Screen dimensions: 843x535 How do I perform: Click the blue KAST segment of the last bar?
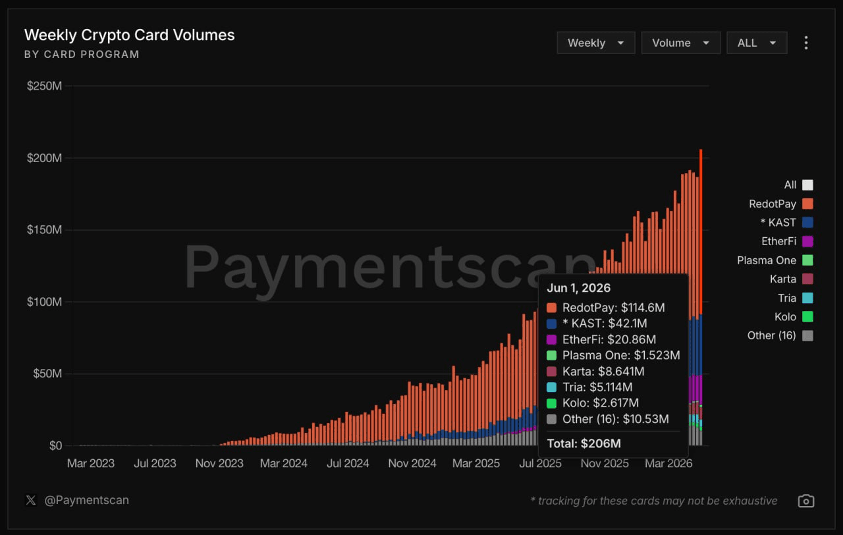(x=701, y=345)
